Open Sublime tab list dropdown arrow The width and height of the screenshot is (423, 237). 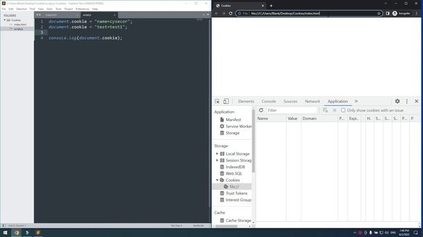(x=208, y=14)
